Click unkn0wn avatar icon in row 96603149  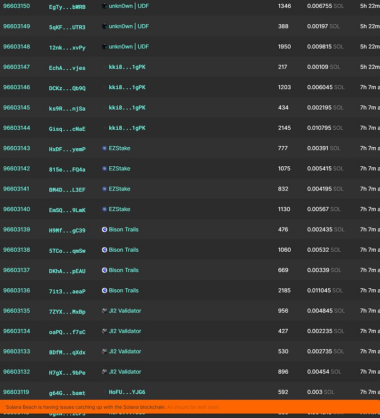tap(104, 26)
